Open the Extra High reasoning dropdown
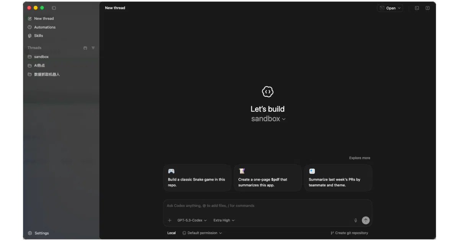Screen dimensions: 459x241 coord(224,220)
